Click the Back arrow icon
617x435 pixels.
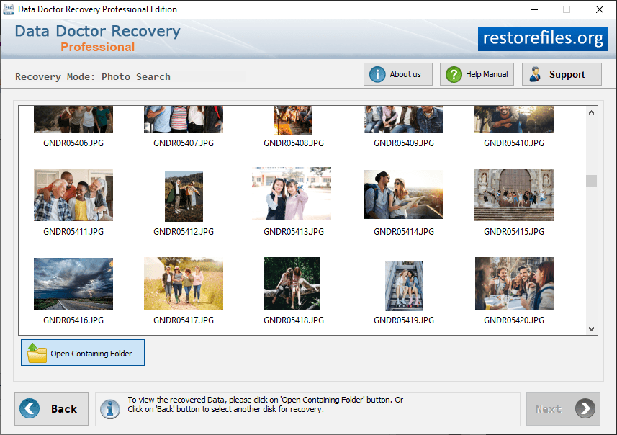point(30,408)
